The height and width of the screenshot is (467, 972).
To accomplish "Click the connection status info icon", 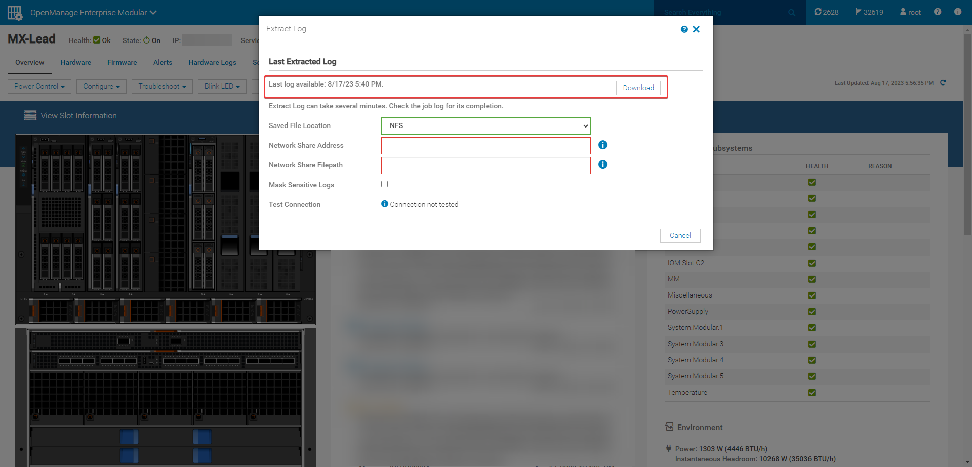I will coord(385,204).
